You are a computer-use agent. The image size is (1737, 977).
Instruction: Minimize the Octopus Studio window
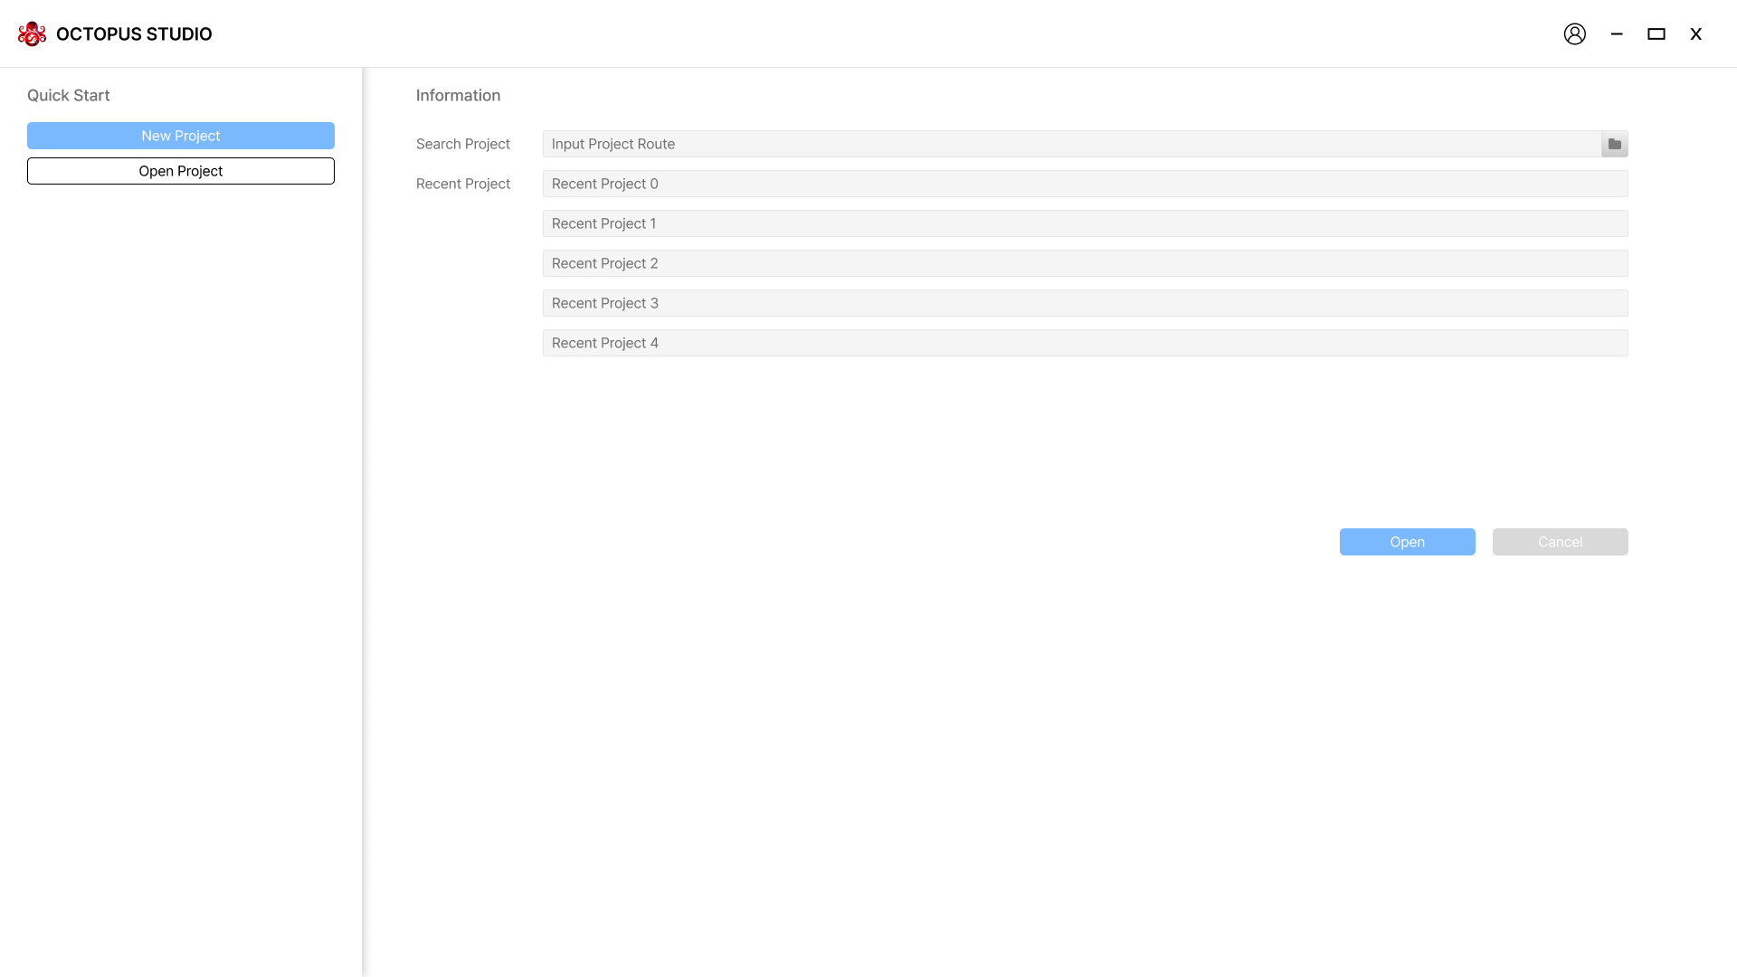(x=1617, y=33)
